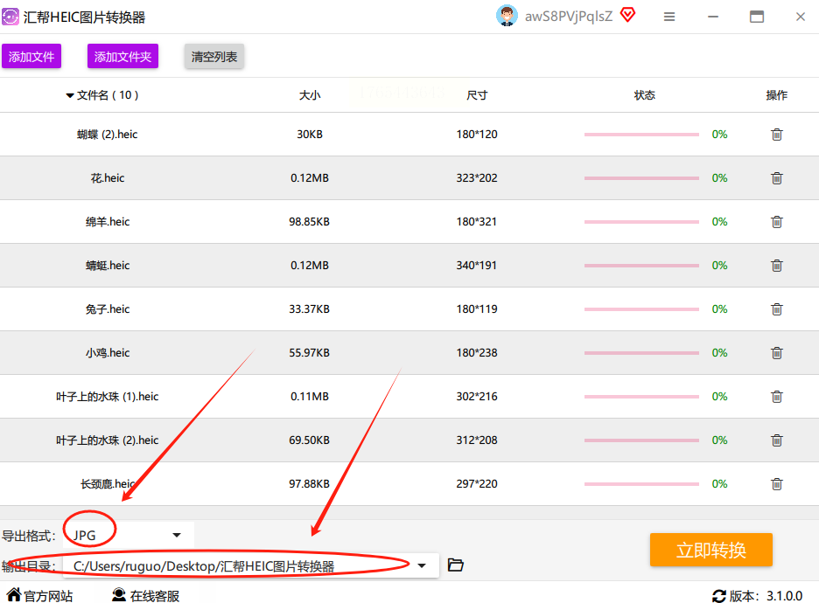Viewport: 819px width, 603px height.
Task: Click size value 55.97KB
Action: tap(309, 353)
